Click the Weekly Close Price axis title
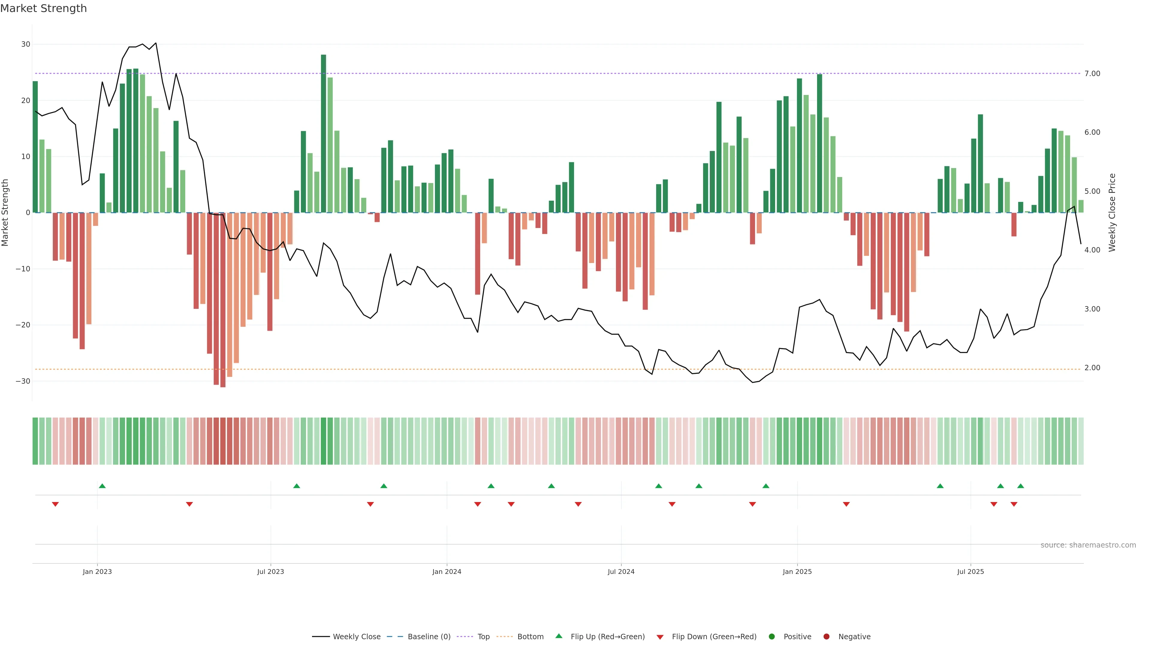 coord(1112,213)
